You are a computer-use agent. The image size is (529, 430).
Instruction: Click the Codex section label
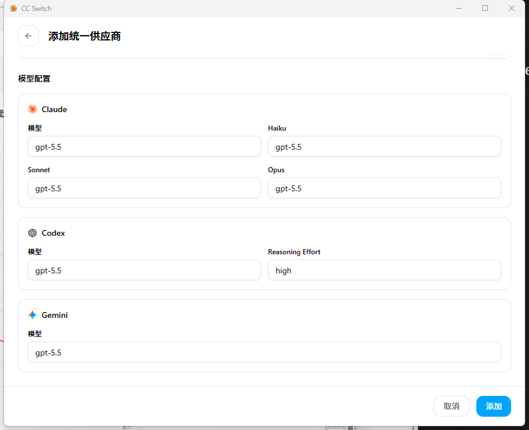pyautogui.click(x=53, y=233)
